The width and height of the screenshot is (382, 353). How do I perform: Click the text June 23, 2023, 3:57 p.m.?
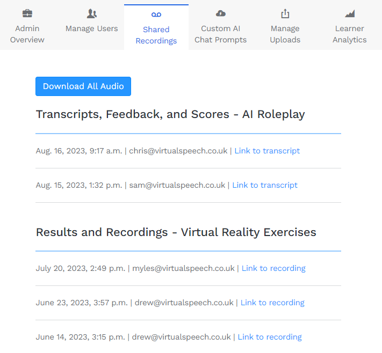tap(82, 303)
